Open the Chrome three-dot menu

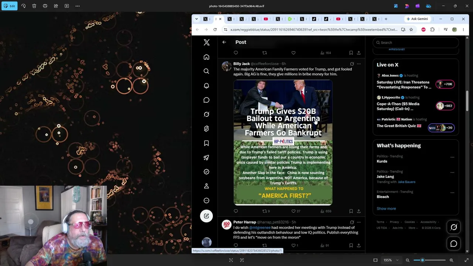coord(463,30)
